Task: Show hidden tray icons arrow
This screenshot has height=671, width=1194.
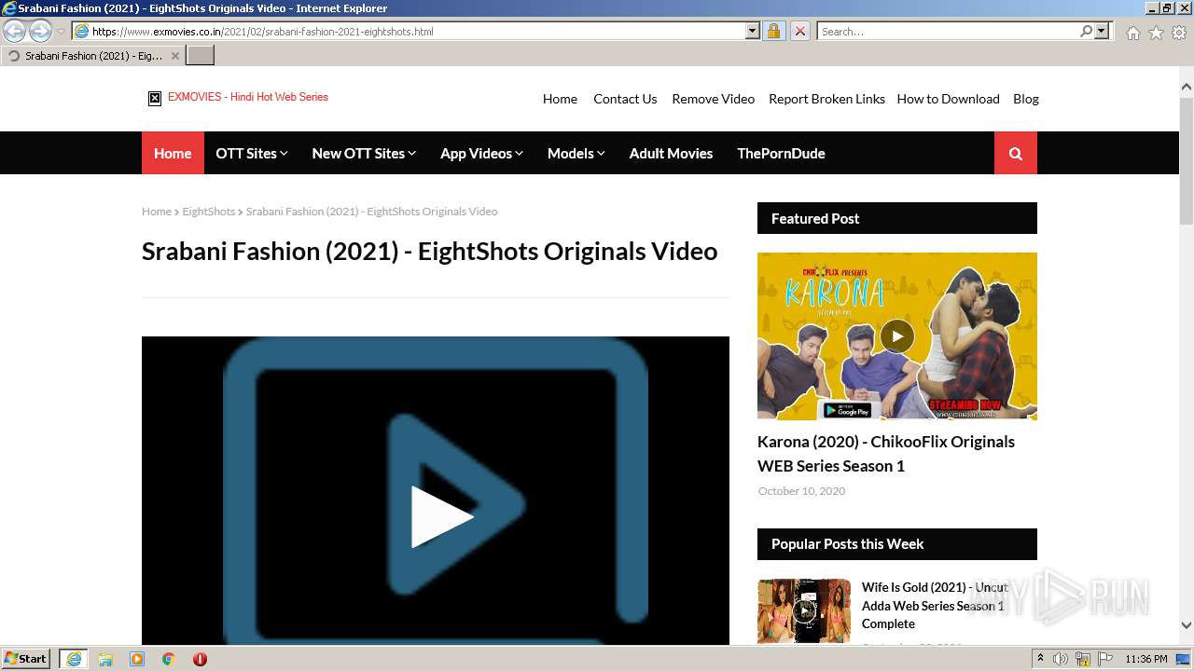Action: coord(1041,659)
